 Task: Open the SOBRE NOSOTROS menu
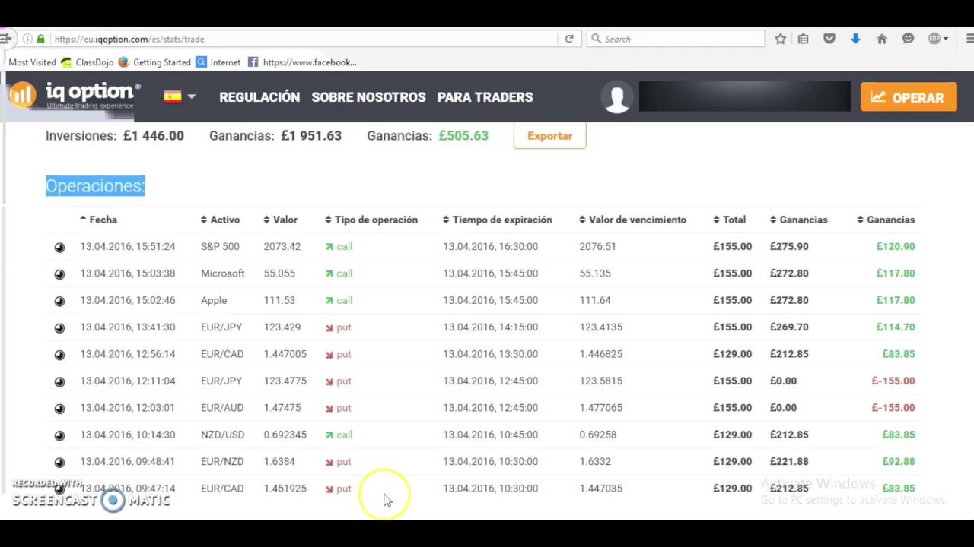(368, 97)
